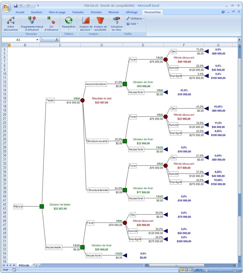Click the zoom slider in status bar
The width and height of the screenshot is (243, 273).
221,270
